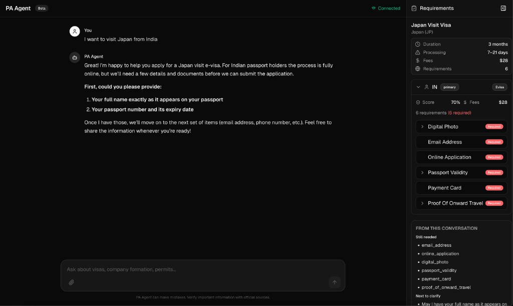
Task: Click the paperclip attachment icon
Action: 71,282
